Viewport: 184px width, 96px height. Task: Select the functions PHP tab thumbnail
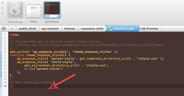tap(52, 10)
